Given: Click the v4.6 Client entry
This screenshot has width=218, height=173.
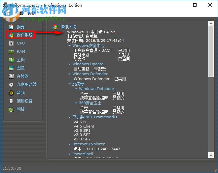Looking at the screenshot, I should coord(84,127).
